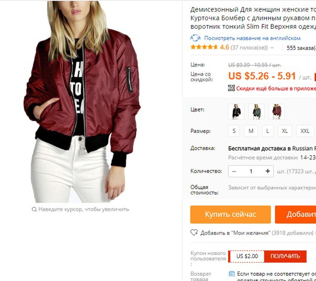Screen dimensions: 316x281
Task: Click the Купить сейчас button
Action: pos(230,214)
